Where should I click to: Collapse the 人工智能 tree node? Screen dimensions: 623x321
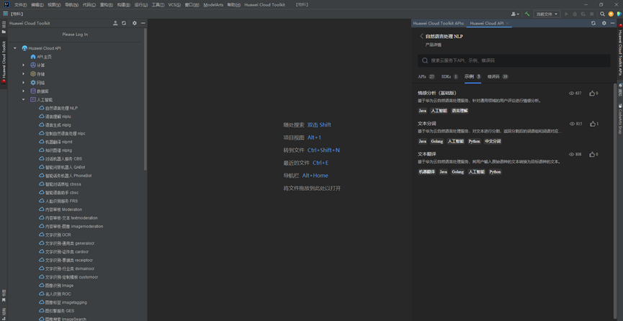tap(24, 100)
